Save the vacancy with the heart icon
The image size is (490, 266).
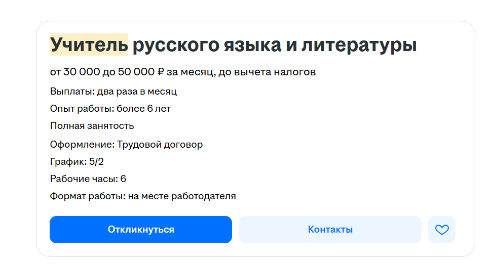pyautogui.click(x=442, y=230)
